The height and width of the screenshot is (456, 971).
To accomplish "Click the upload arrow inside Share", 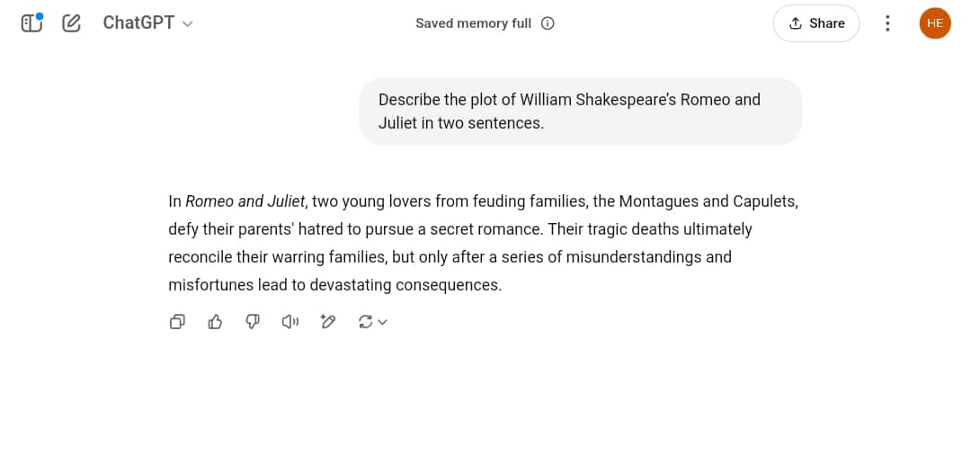I will pyautogui.click(x=796, y=23).
